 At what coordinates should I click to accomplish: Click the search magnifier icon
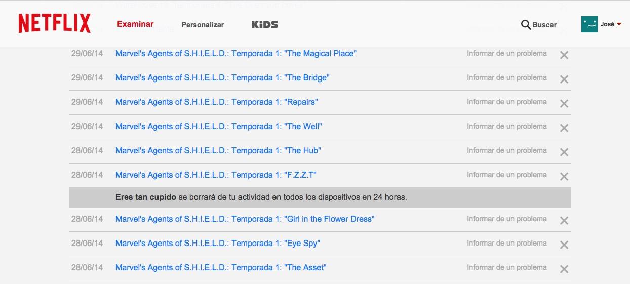coord(526,24)
